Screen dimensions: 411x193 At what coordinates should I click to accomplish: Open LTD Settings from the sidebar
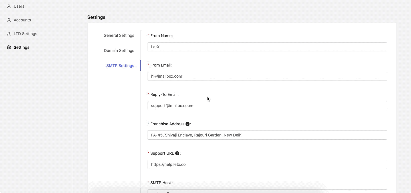(x=25, y=34)
